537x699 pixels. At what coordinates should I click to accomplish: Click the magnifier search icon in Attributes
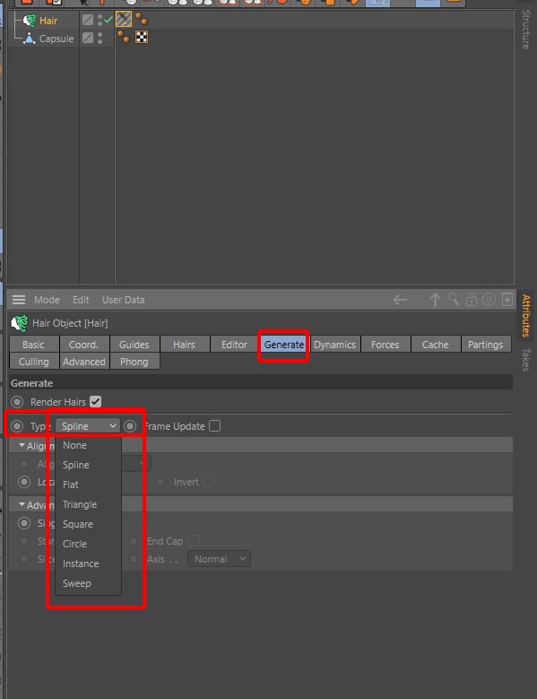(454, 300)
